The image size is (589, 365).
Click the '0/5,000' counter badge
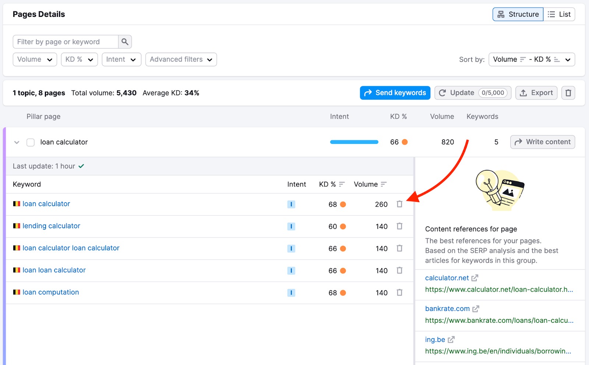(493, 93)
